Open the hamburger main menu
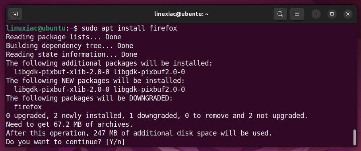The width and height of the screenshot is (361, 151). click(x=297, y=14)
